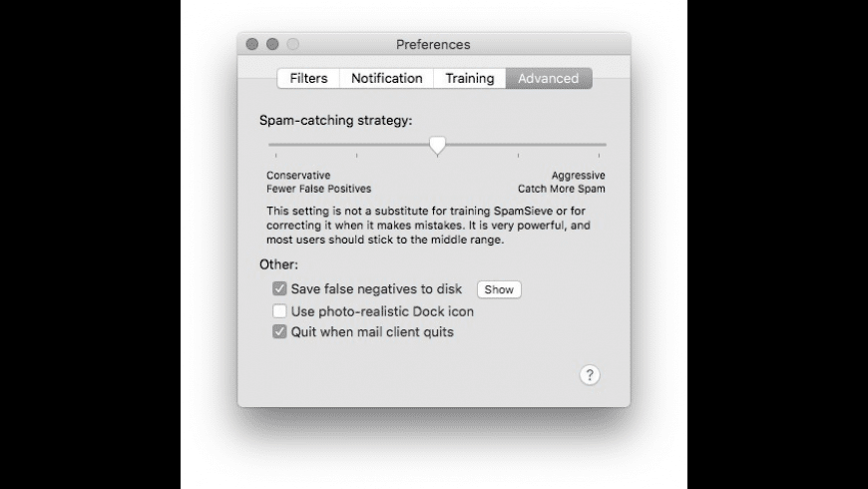
Task: Disable Save false negatives to disk
Action: click(x=280, y=289)
